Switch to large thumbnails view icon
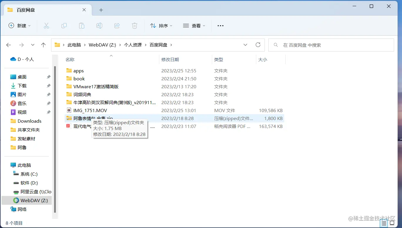 (x=392, y=223)
